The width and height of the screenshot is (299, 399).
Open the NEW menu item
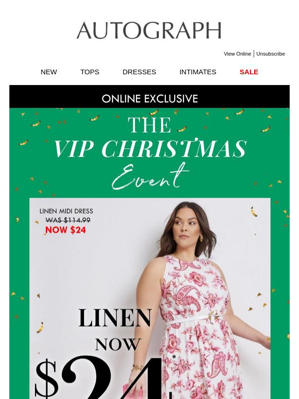point(49,72)
